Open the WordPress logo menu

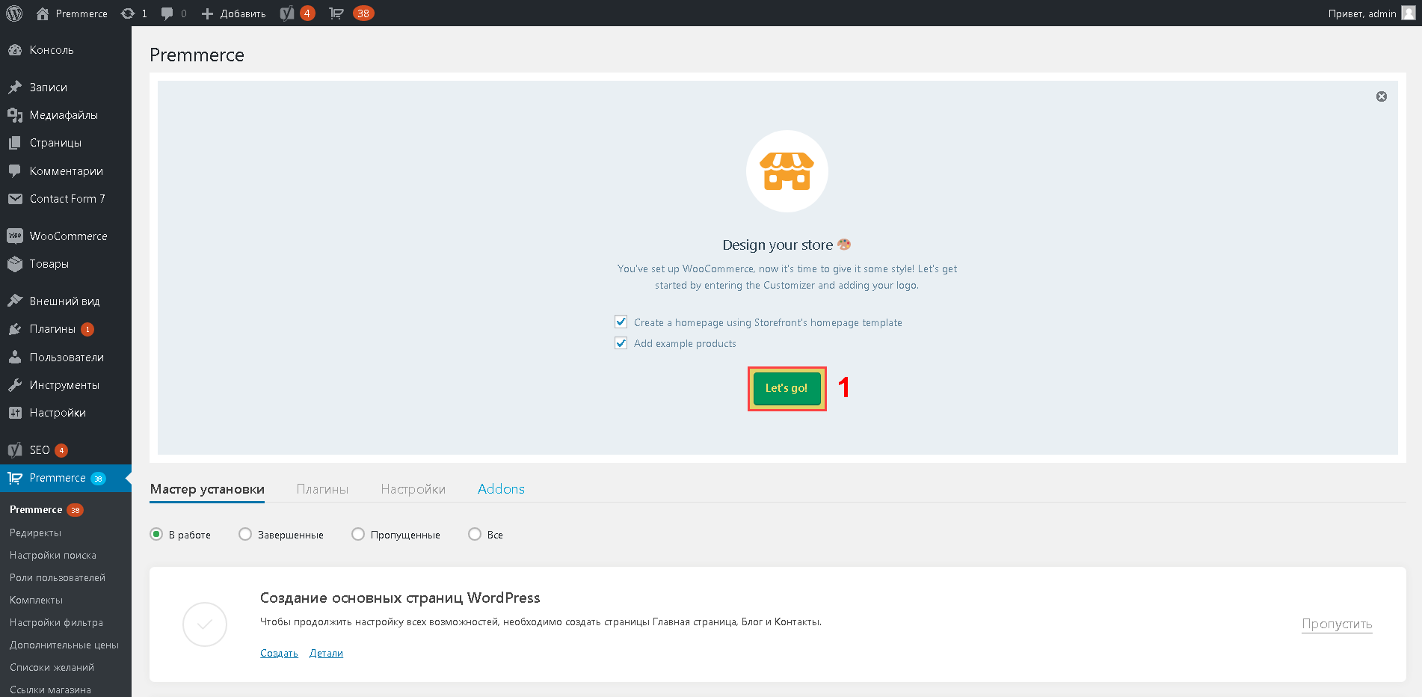pyautogui.click(x=14, y=13)
